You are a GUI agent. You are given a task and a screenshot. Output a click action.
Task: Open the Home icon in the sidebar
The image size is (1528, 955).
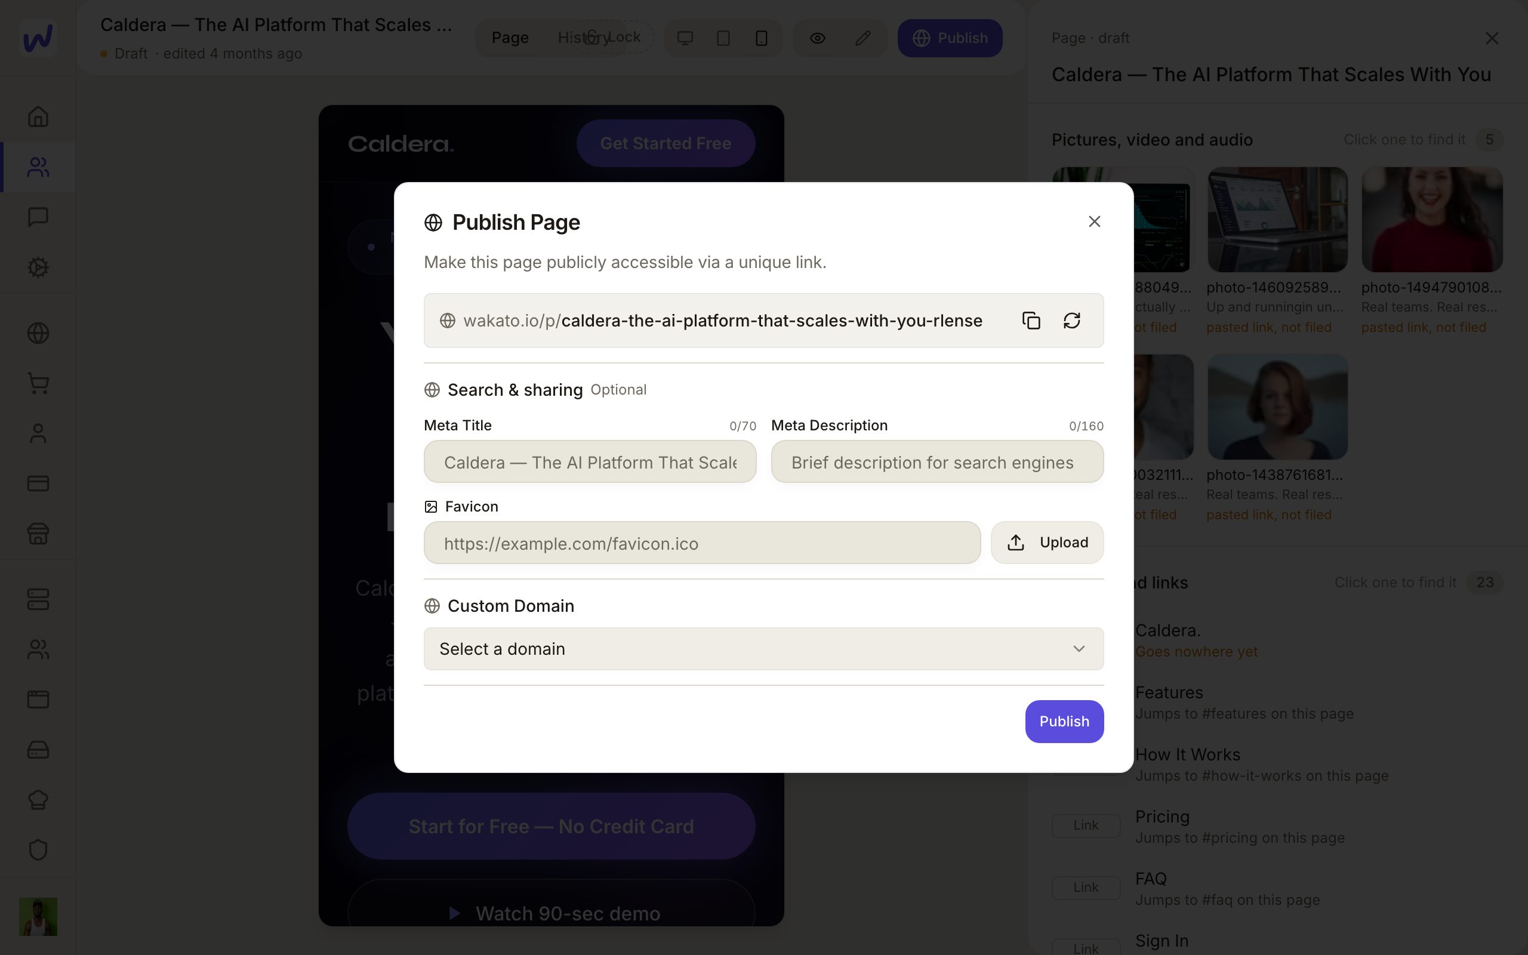click(38, 117)
